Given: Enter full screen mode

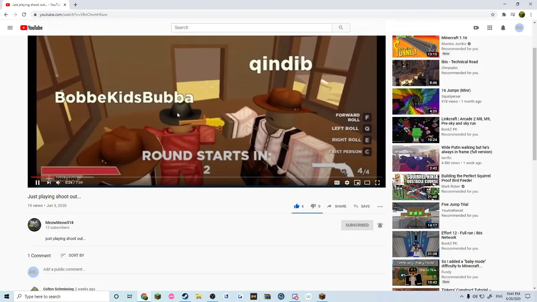Looking at the screenshot, I should tap(377, 182).
